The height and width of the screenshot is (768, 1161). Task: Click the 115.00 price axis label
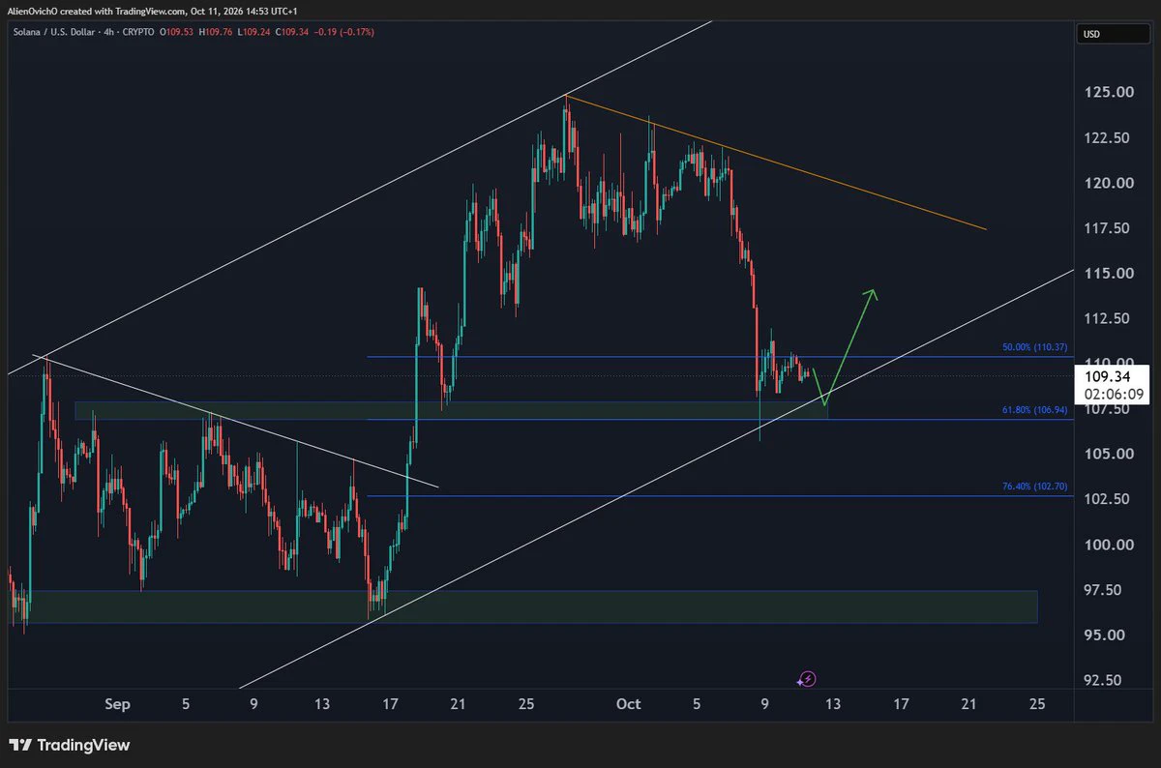coord(1111,274)
